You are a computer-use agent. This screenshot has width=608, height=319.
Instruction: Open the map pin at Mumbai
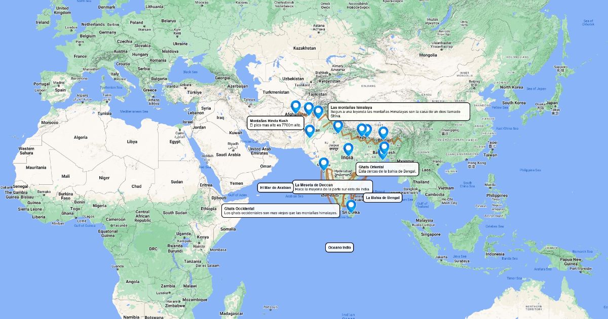pyautogui.click(x=323, y=164)
